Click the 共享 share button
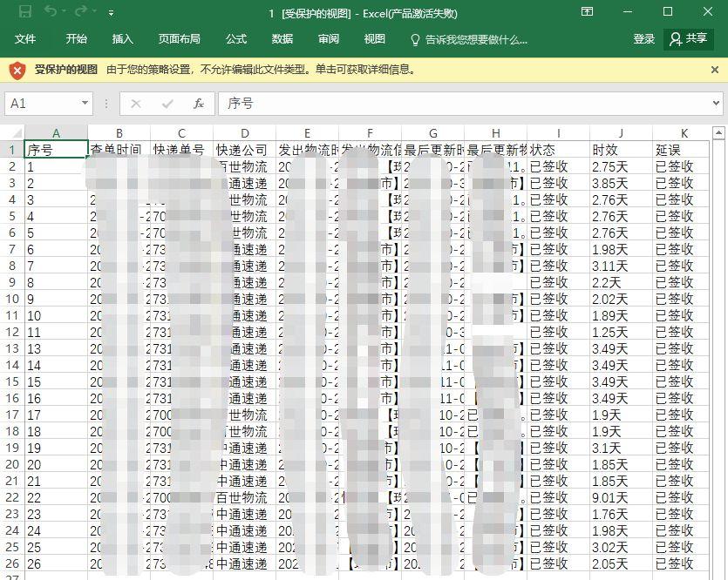The image size is (728, 580). pyautogui.click(x=689, y=38)
